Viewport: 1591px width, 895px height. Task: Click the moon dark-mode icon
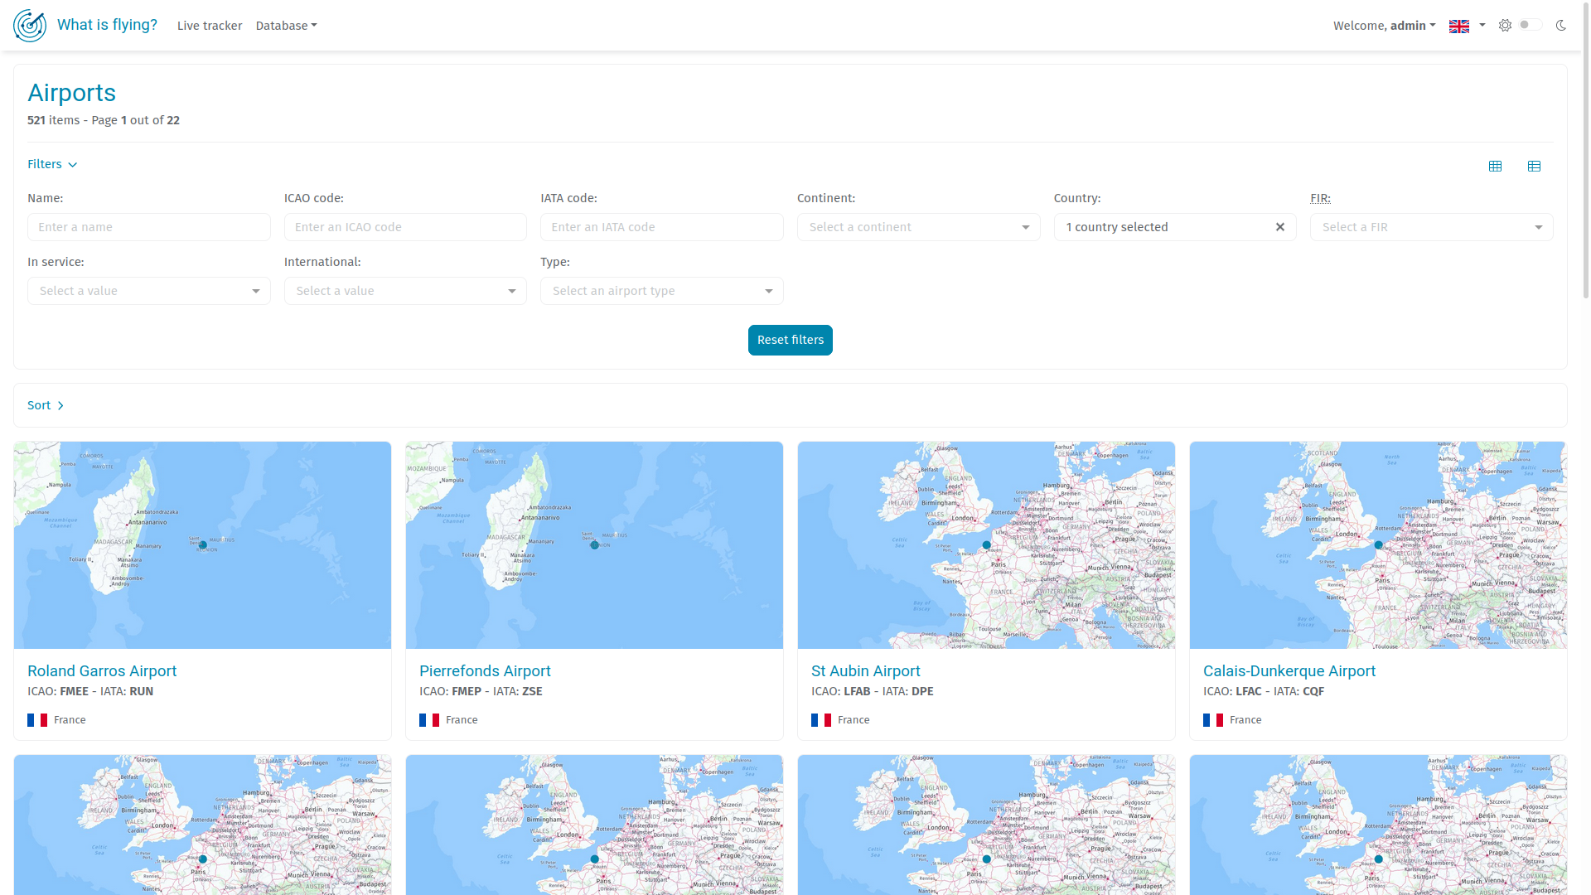(1561, 26)
